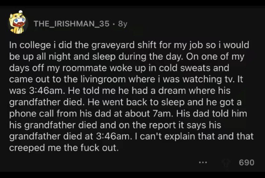The height and width of the screenshot is (178, 265).
Task: Open the three-dot comment options menu
Action: 203,162
